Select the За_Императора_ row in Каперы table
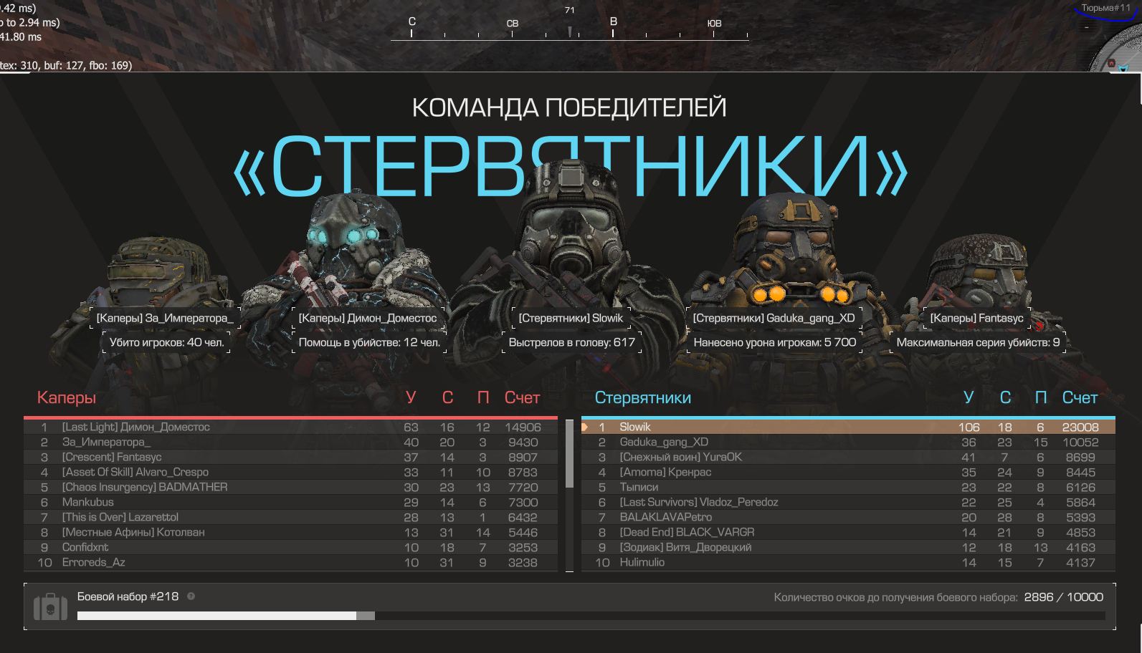Screen dimensions: 1142x653 (x=290, y=442)
